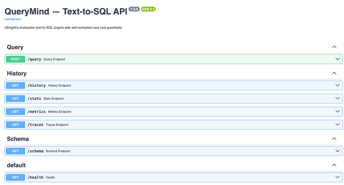
Task: Collapse the Schema section chevron
Action: [x=334, y=139]
